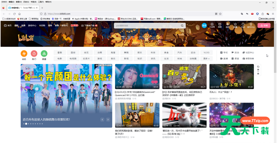Click the bilibili.com address bar
This screenshot has width=277, height=143.
pos(131,14)
